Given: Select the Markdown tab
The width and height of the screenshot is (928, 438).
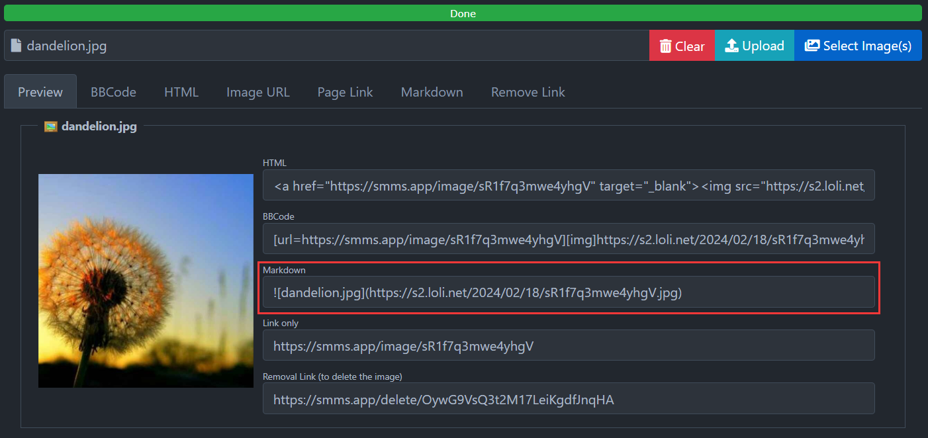Looking at the screenshot, I should click(432, 91).
